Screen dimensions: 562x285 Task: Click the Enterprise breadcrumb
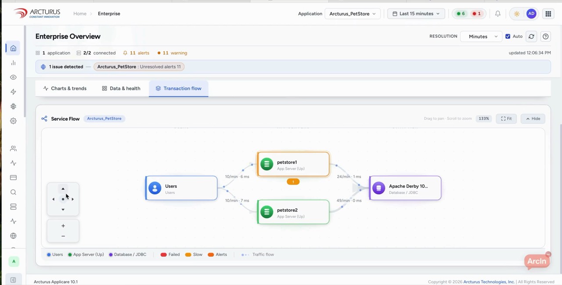(x=109, y=14)
